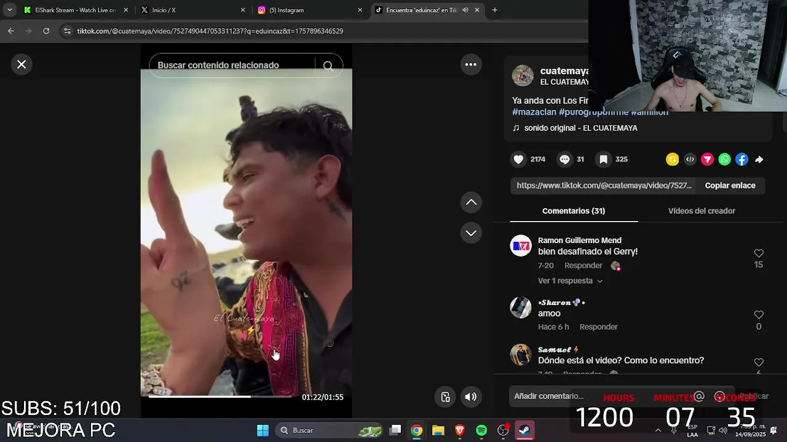Like Sharon's comment 'amoo'
The image size is (787, 442).
[x=759, y=315]
